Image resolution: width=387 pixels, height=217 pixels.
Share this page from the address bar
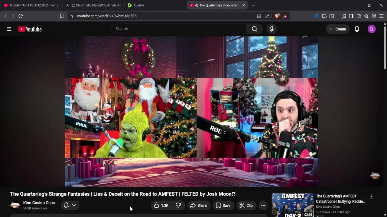[x=268, y=16]
